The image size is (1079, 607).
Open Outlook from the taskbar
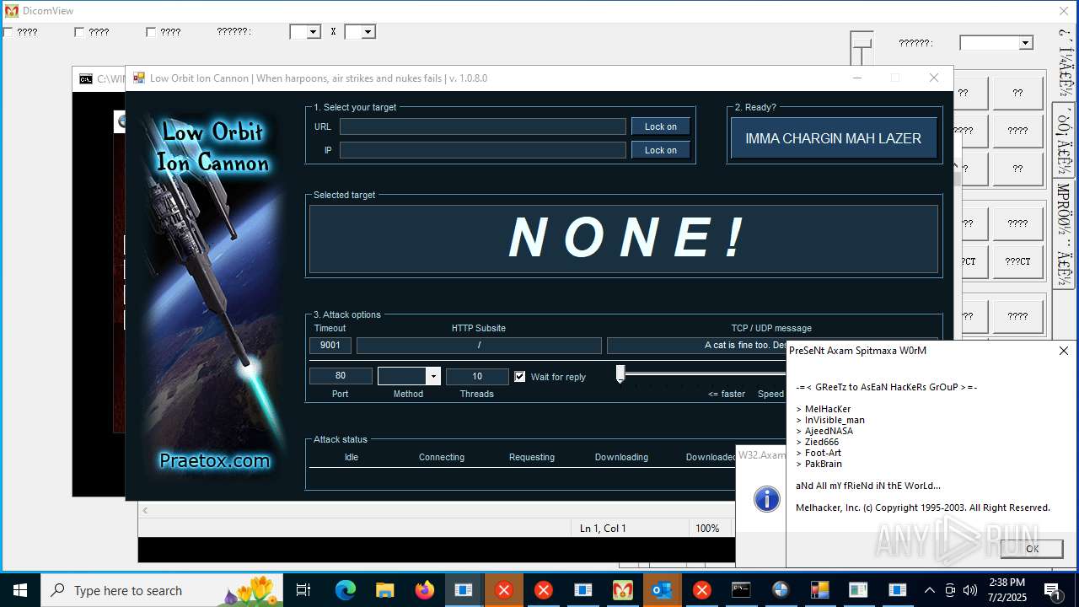662,590
